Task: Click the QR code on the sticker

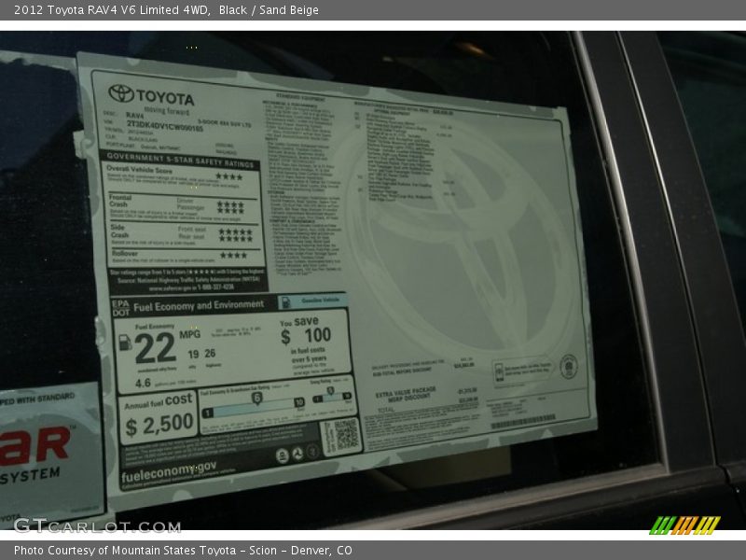Action: point(346,435)
